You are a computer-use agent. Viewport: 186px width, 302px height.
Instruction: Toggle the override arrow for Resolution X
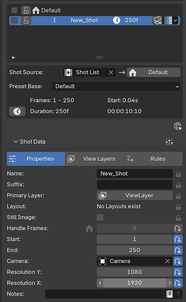point(178,283)
